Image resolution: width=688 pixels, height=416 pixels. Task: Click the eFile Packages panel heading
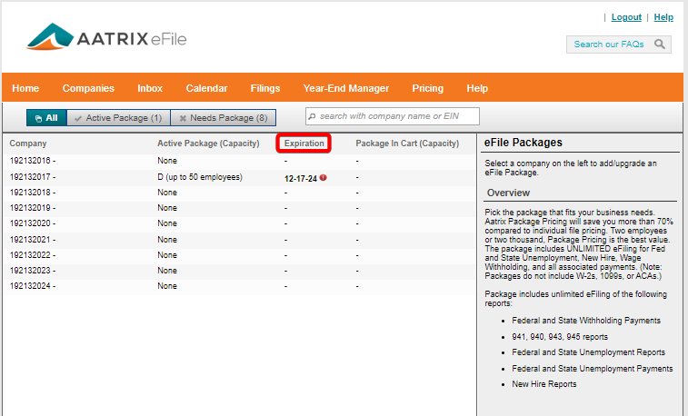tap(523, 143)
